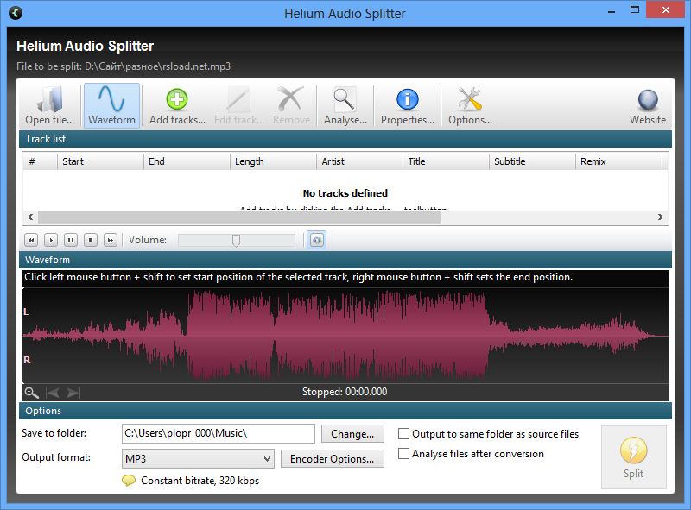Run Analyse on the loaded file
Viewport: 691px width, 510px height.
click(x=345, y=104)
